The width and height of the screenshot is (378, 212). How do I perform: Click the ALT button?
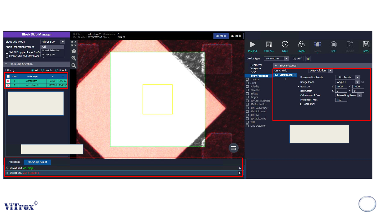pyautogui.click(x=297, y=59)
